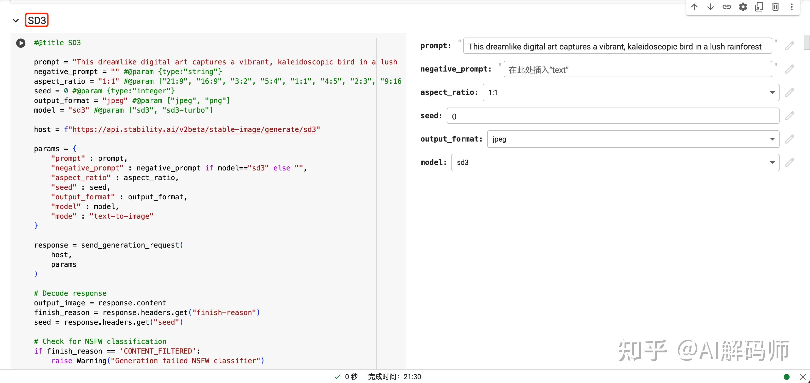Open the aspect_ratio dropdown
Viewport: 810px width, 383px height.
point(631,92)
